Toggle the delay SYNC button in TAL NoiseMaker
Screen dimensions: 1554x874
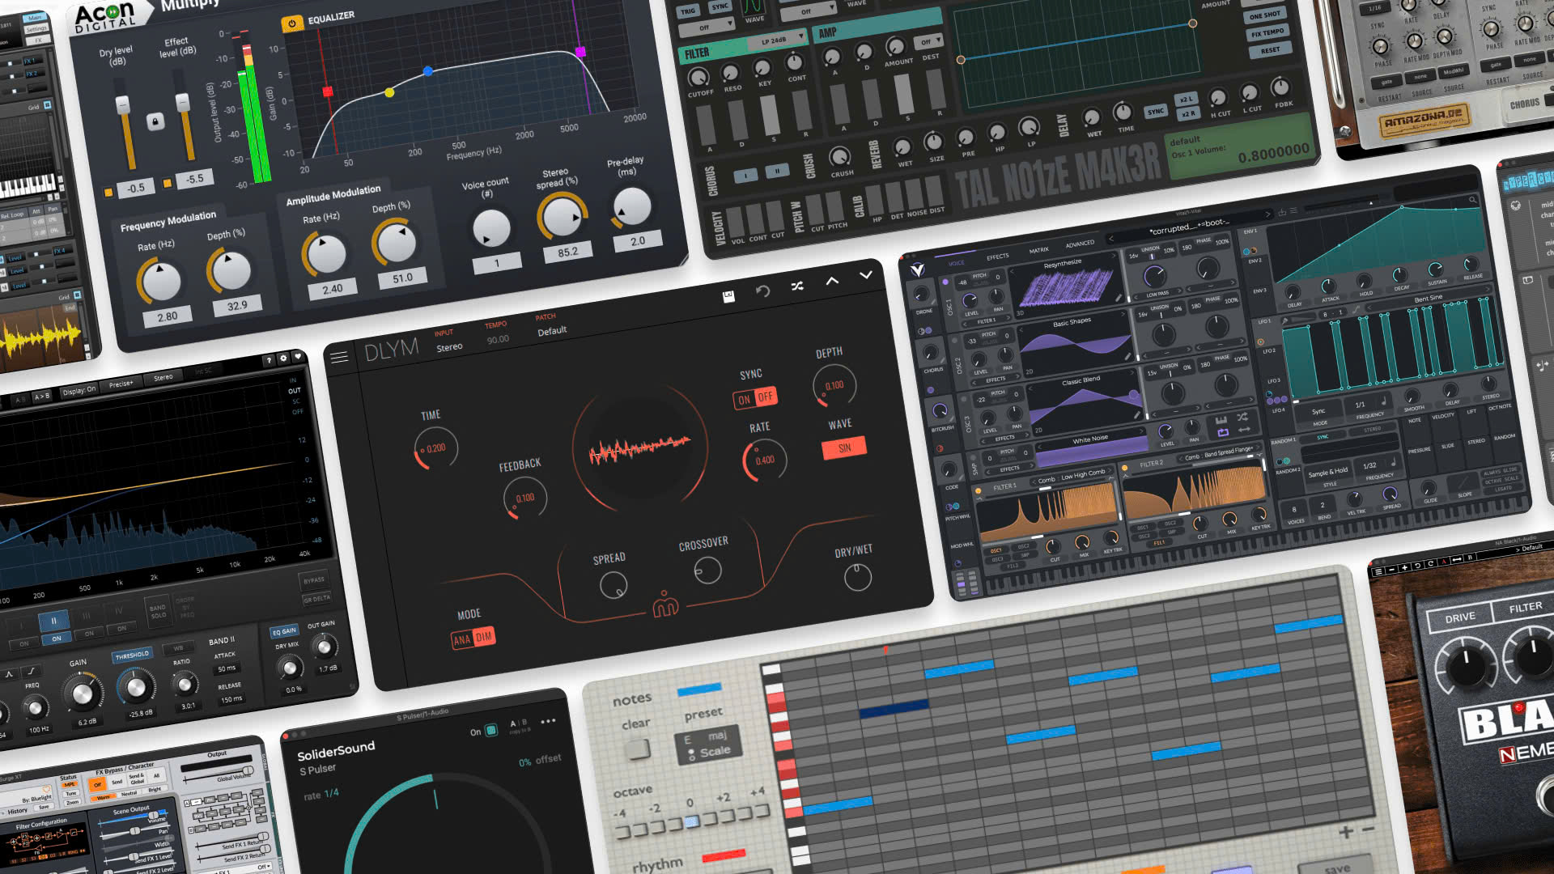pos(1155,112)
